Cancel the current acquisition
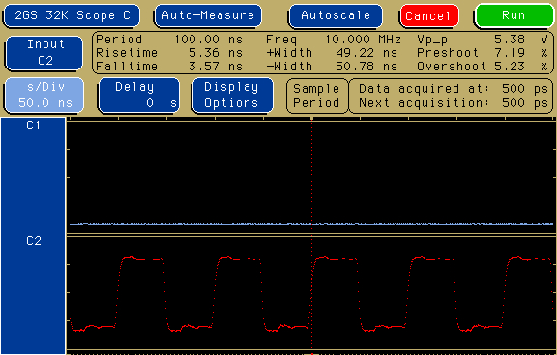 point(429,16)
